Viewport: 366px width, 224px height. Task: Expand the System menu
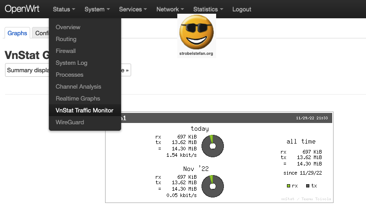(x=97, y=9)
